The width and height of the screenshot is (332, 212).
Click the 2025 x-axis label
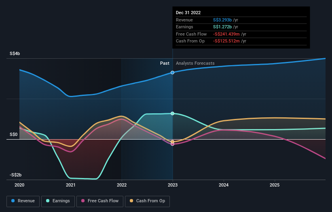click(275, 185)
